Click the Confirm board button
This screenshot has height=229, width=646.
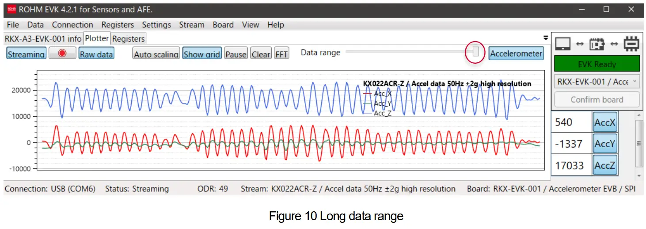point(597,99)
